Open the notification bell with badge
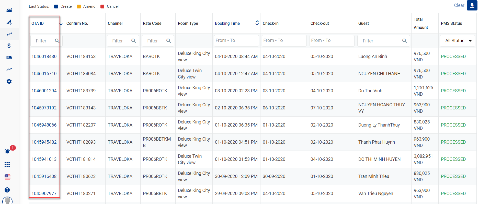Viewport: 479px width, 204px height. pyautogui.click(x=7, y=151)
